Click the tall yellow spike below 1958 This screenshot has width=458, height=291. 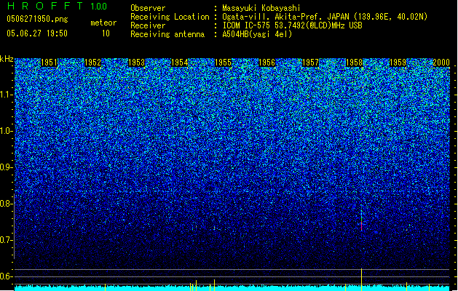pyautogui.click(x=362, y=279)
